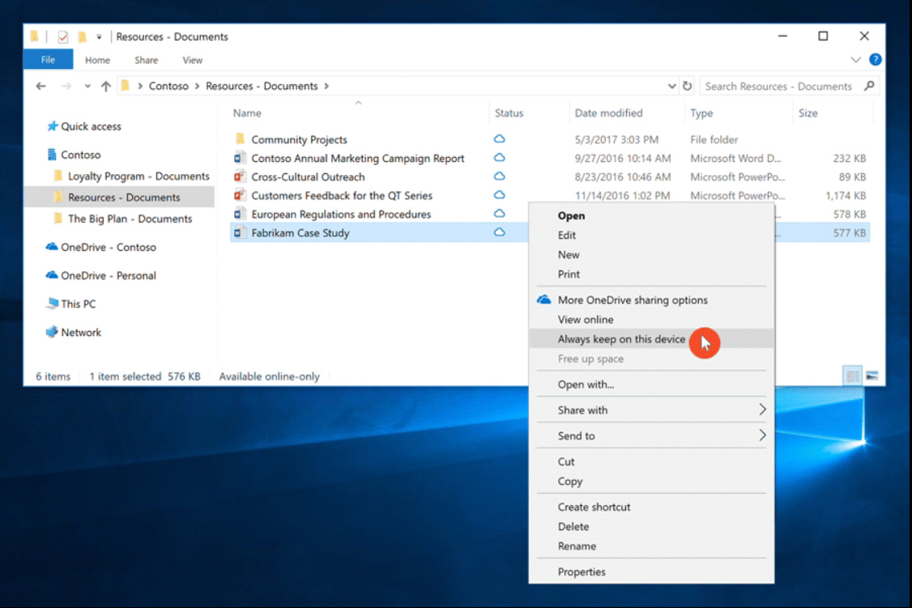
Task: Click the Properties checkmark icon on Quick Access Toolbar
Action: click(62, 36)
